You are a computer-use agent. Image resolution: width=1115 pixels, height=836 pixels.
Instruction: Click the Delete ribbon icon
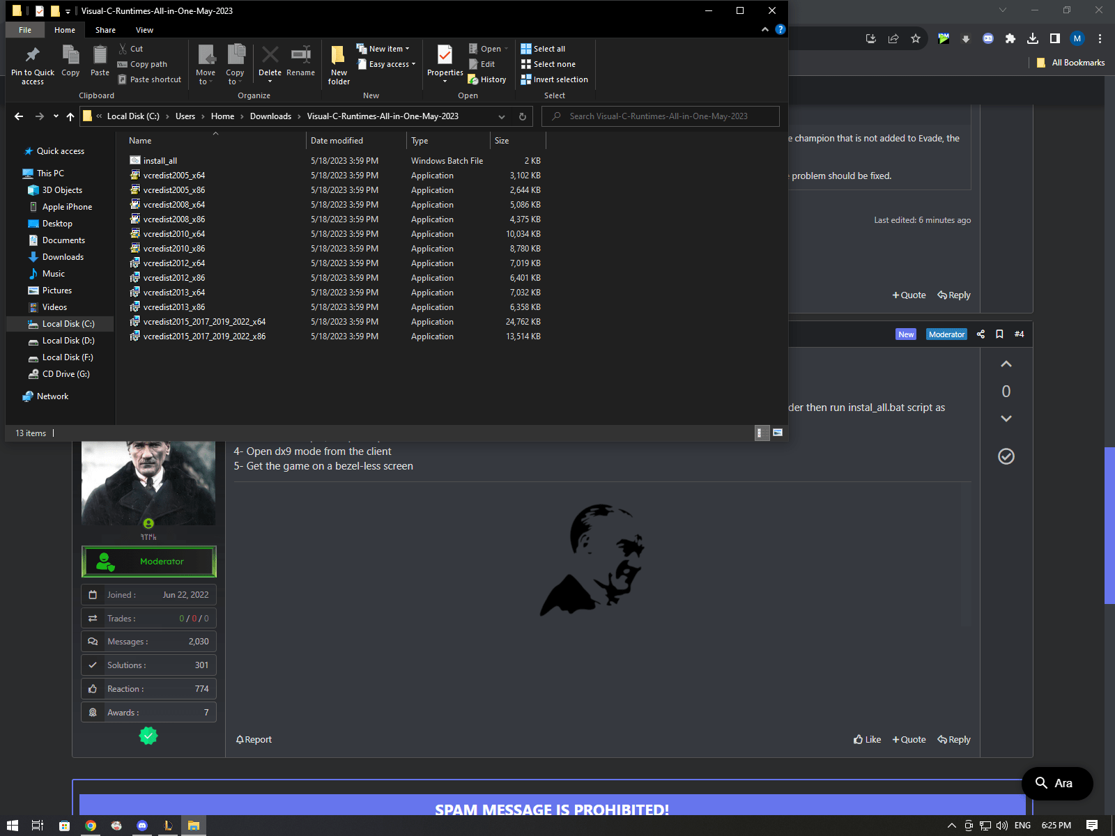270,61
